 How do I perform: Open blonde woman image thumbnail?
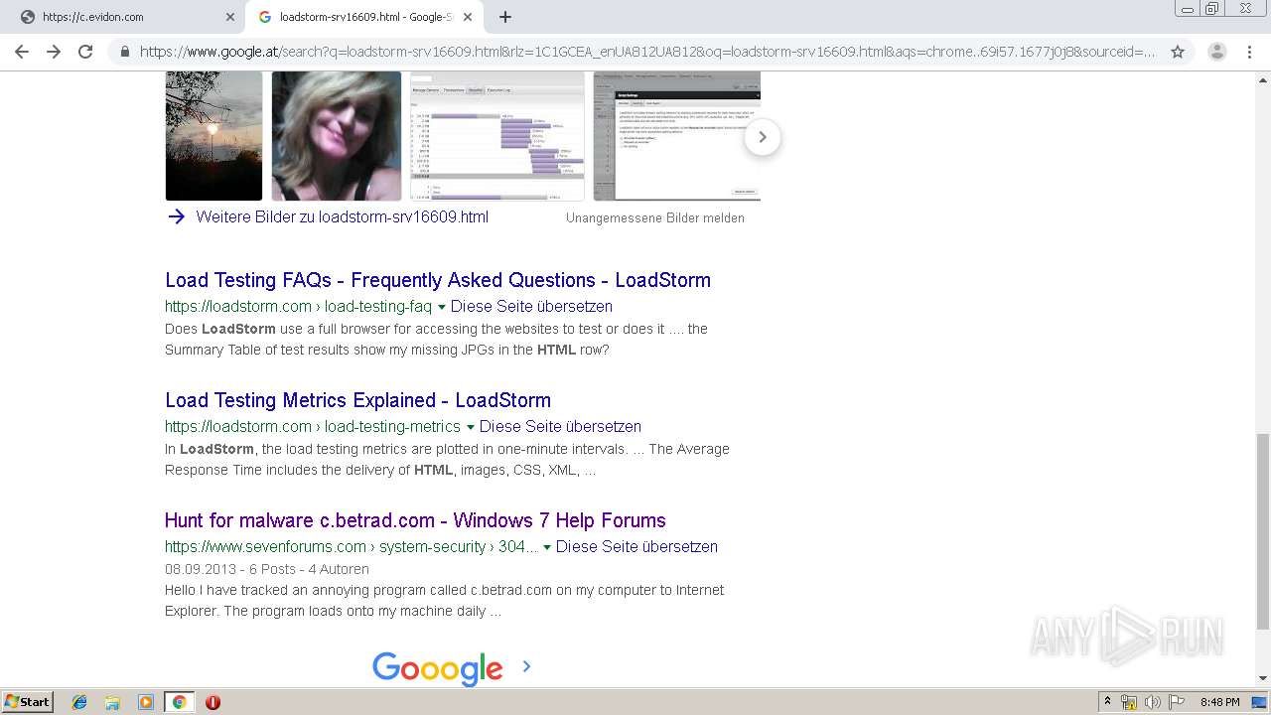(337, 136)
